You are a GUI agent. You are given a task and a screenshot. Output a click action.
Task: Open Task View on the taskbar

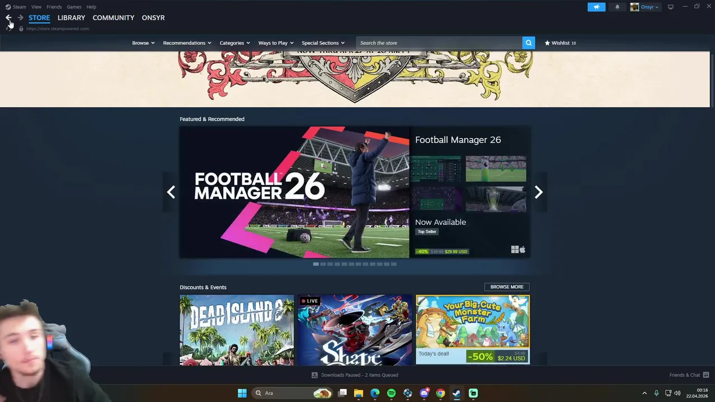(x=342, y=393)
